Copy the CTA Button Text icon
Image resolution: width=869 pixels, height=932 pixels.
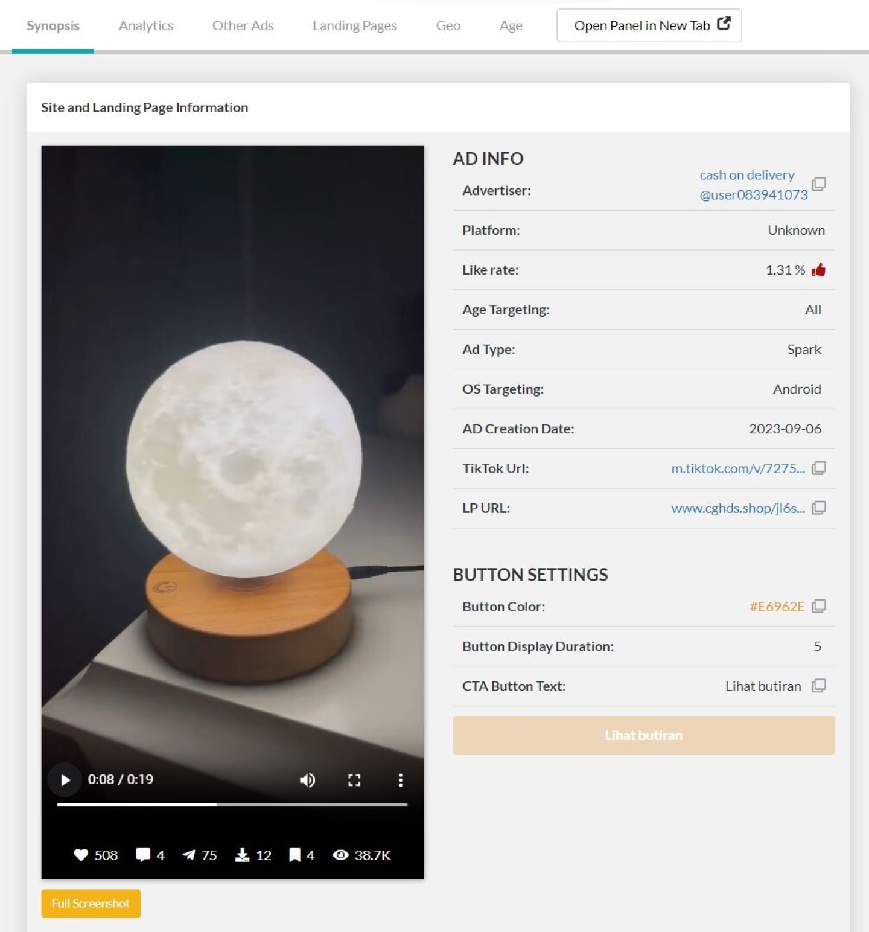[x=818, y=686]
